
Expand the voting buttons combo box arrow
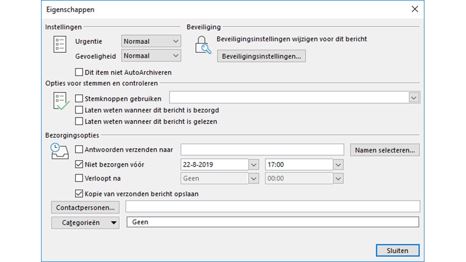click(x=414, y=97)
